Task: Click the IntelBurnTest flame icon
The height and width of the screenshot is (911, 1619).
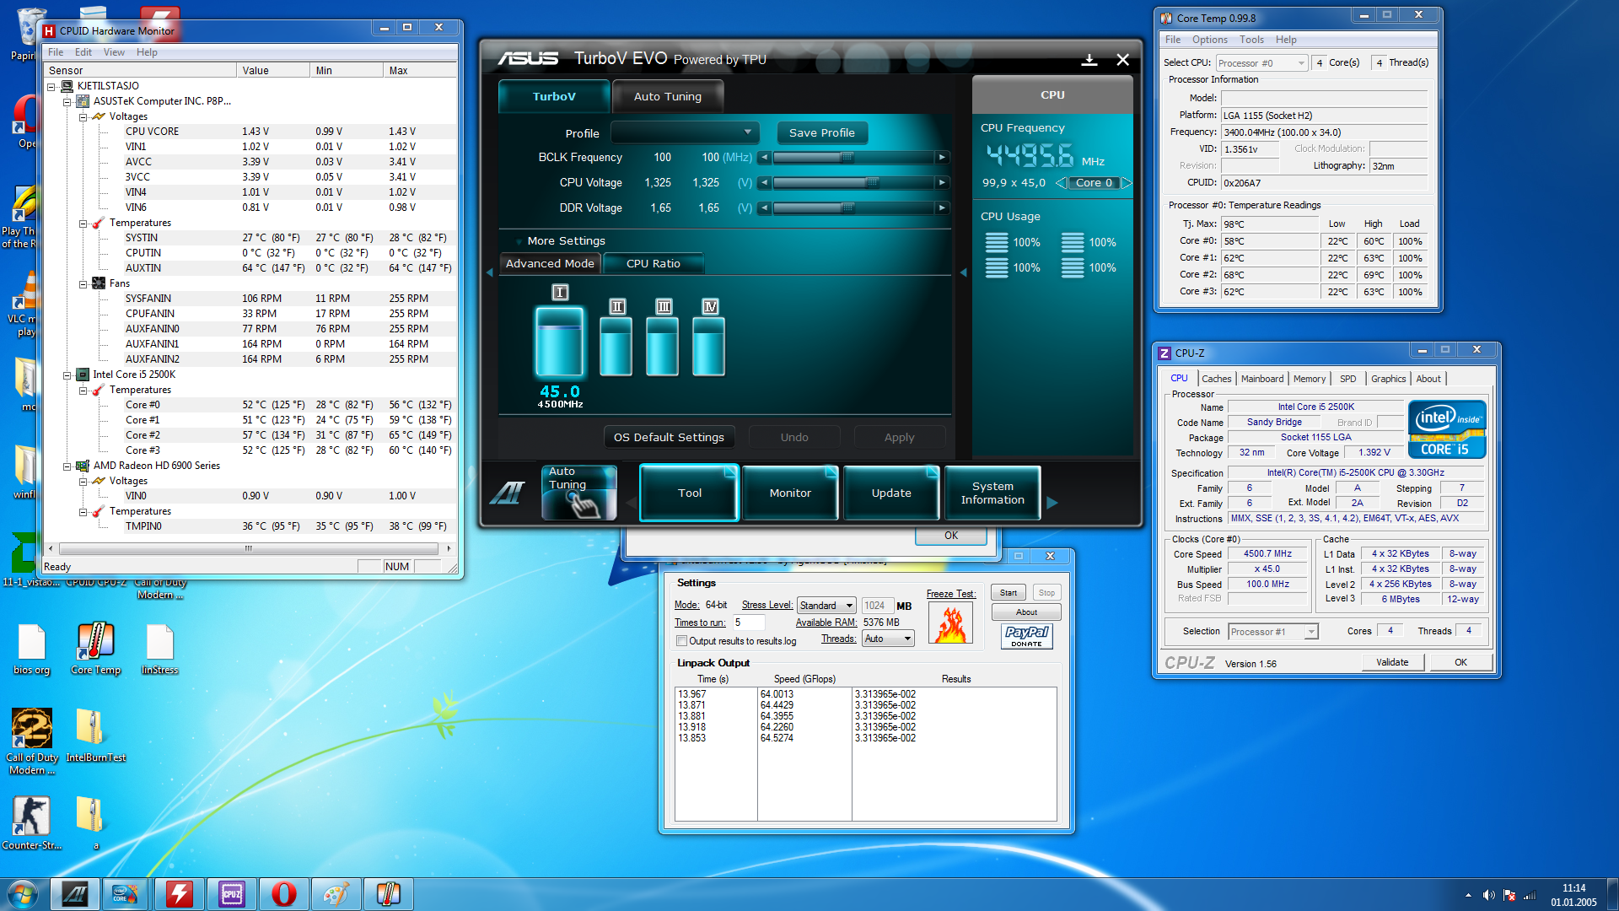Action: tap(950, 624)
